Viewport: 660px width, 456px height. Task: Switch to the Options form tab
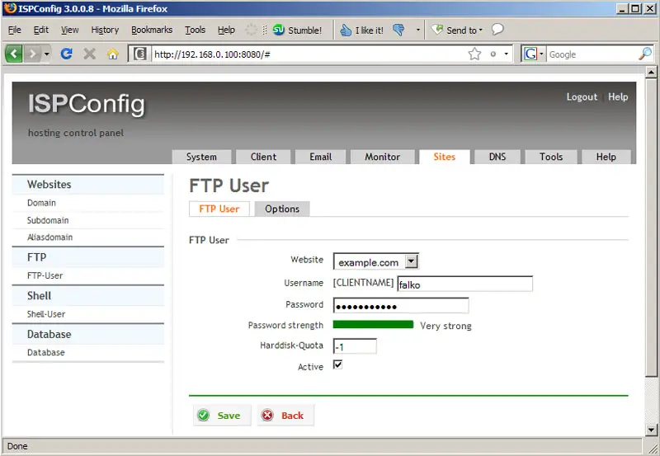pyautogui.click(x=282, y=209)
